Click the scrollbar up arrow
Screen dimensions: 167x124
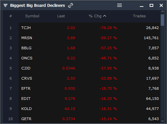(162, 11)
